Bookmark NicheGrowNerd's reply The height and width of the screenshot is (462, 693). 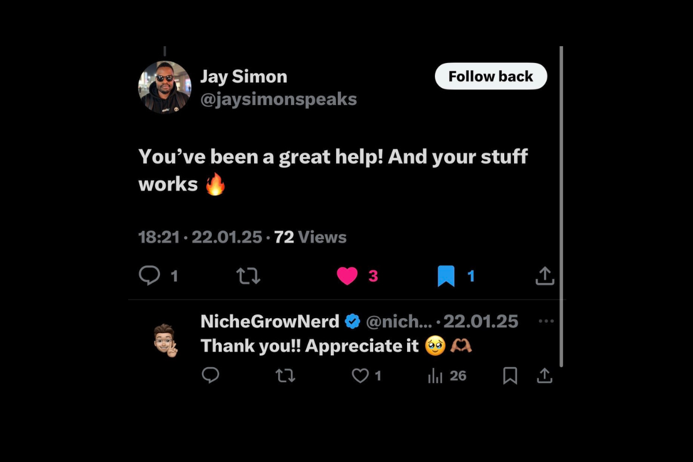coord(510,376)
